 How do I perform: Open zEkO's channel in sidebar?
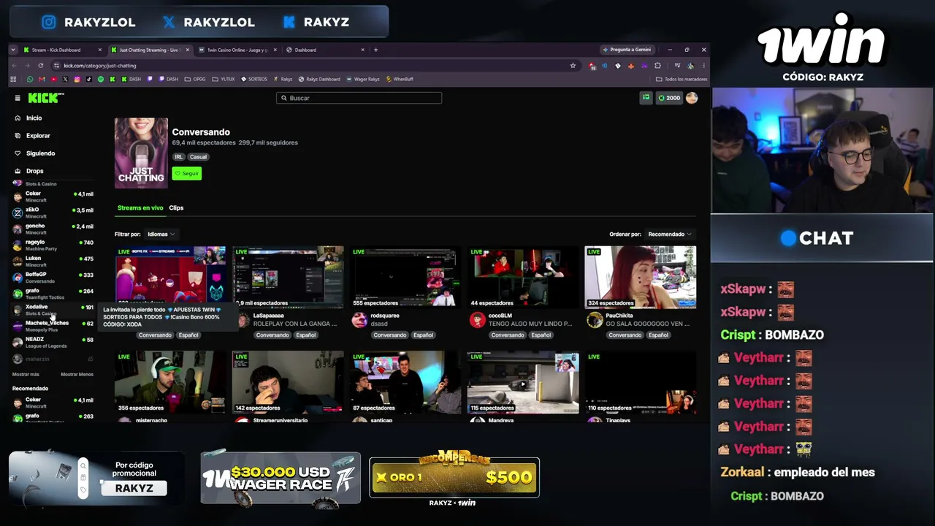click(x=53, y=213)
